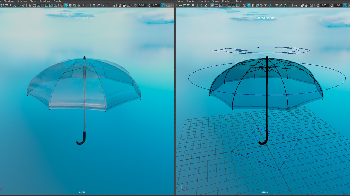
Task: Open camera bookmarks in left panel
Action: [10, 5]
